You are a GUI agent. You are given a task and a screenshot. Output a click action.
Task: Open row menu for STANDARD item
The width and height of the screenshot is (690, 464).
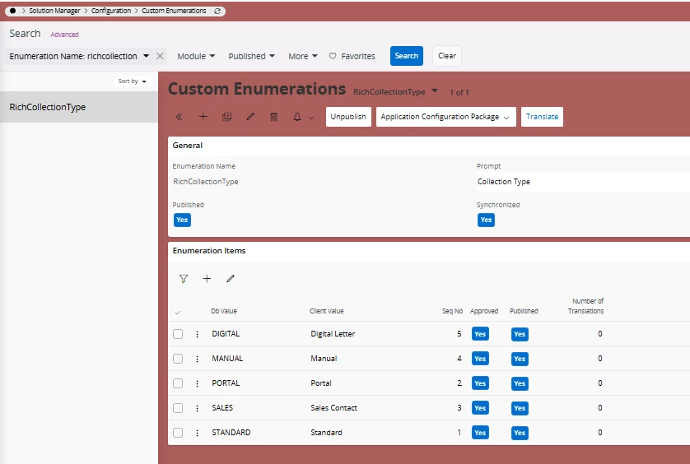(197, 433)
